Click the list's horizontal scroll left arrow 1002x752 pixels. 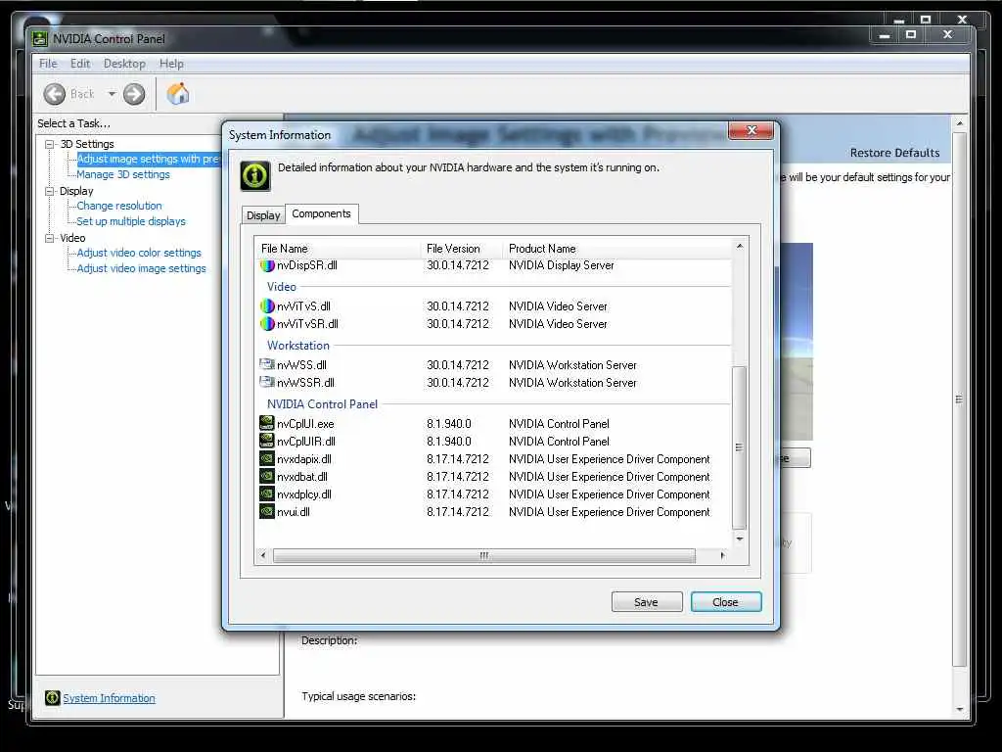coord(263,556)
